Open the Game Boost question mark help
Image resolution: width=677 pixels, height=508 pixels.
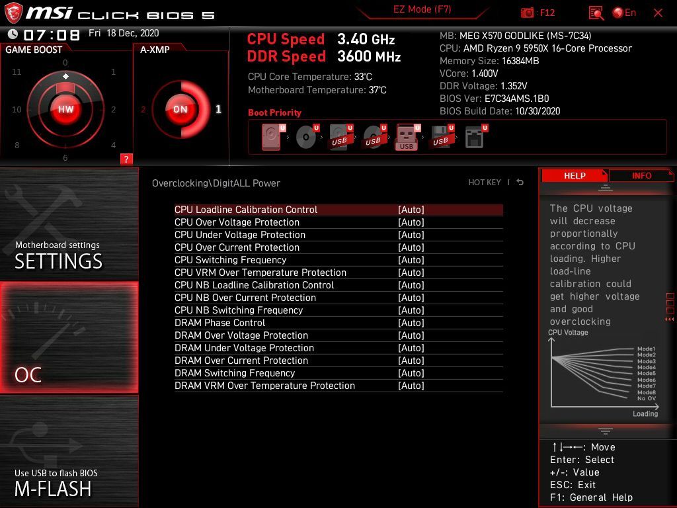126,159
